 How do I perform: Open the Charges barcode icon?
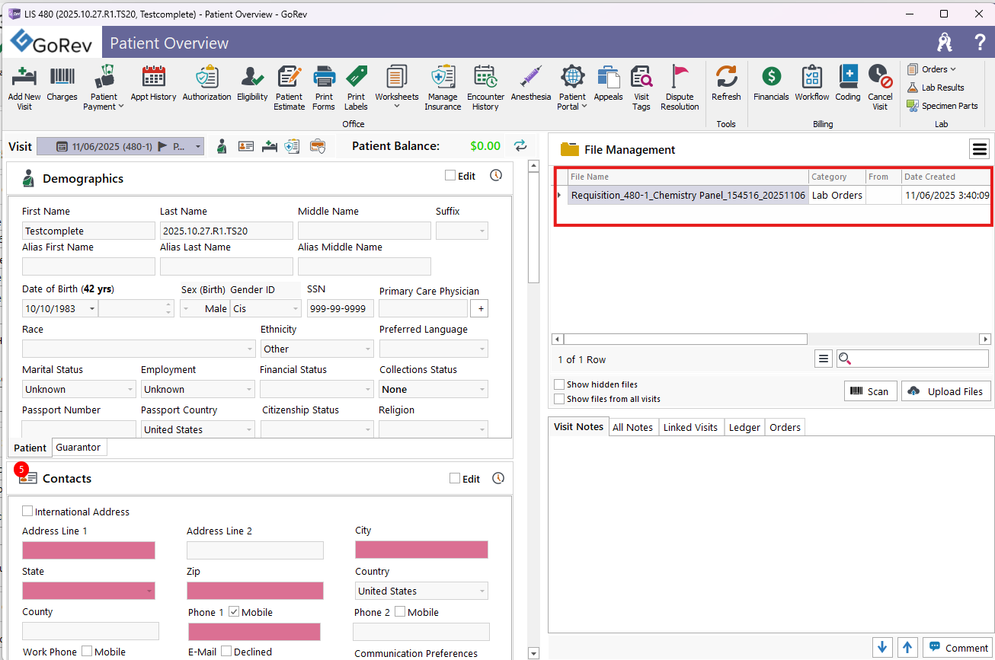[x=62, y=77]
